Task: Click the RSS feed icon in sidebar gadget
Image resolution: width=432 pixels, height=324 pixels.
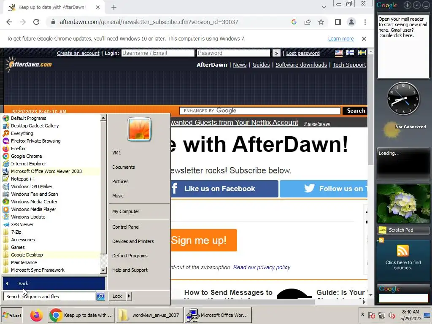Action: tap(403, 251)
